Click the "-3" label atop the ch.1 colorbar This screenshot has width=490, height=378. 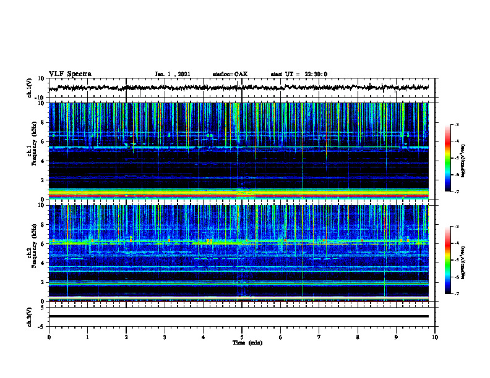457,124
